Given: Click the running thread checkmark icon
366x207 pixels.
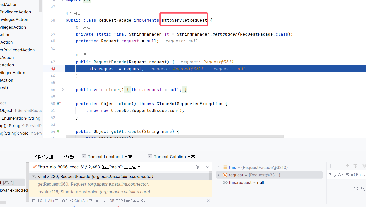Looking at the screenshot, I should [35, 167].
